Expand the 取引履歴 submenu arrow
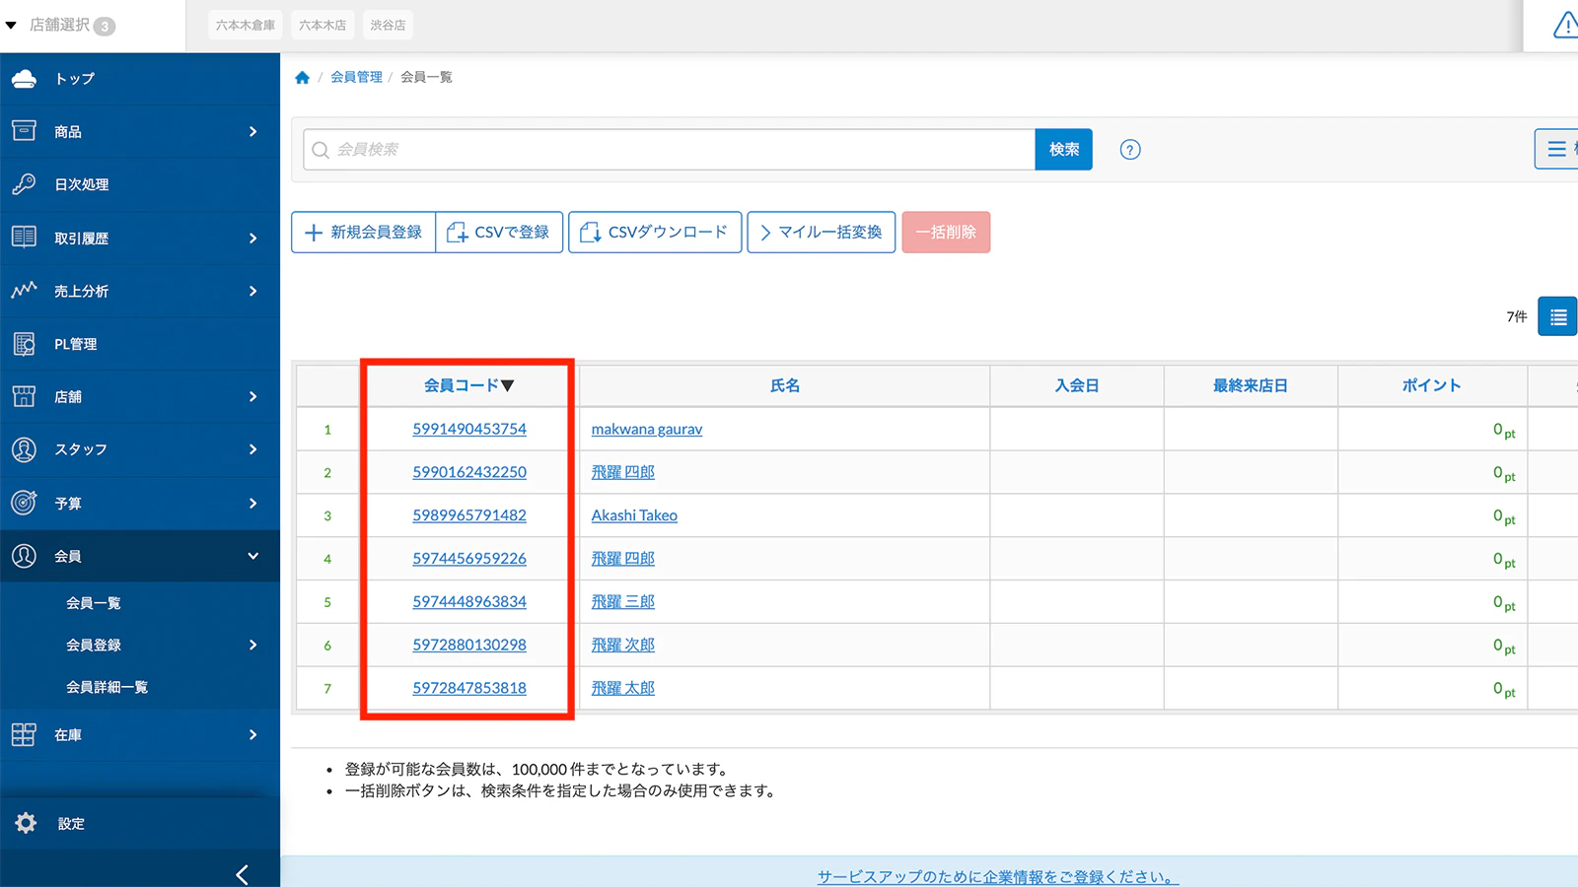Screen dimensions: 1578x887 coord(253,238)
